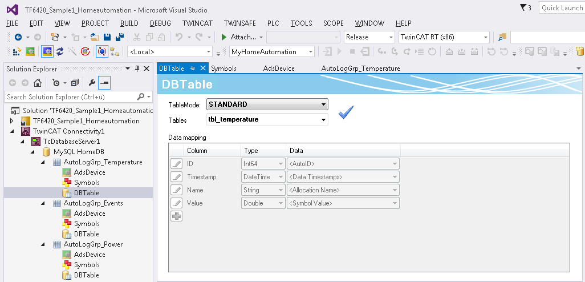This screenshot has width=585, height=282.
Task: Click the PLC Login icon
Action: point(328,51)
